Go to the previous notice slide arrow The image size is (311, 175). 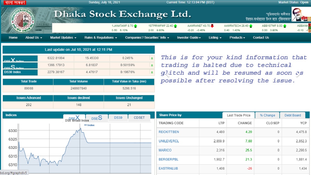[x=168, y=75]
